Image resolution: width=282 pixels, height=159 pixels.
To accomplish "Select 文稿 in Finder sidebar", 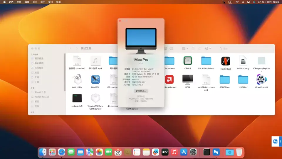I will 37,77.
